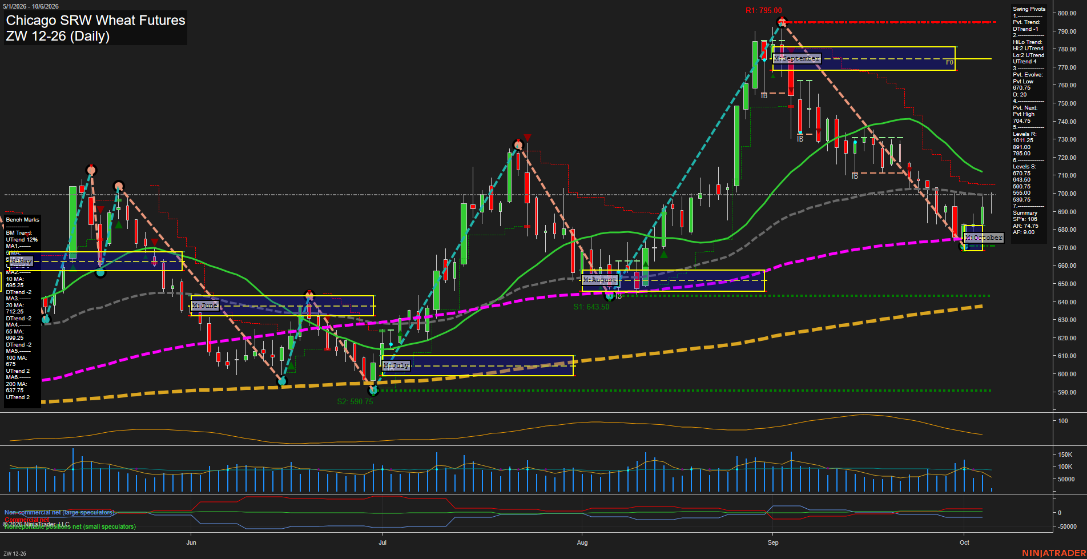Screen dimensions: 1087x559
Task: Click the ZW 12-26 tab label at bottom
Action: pos(15,554)
